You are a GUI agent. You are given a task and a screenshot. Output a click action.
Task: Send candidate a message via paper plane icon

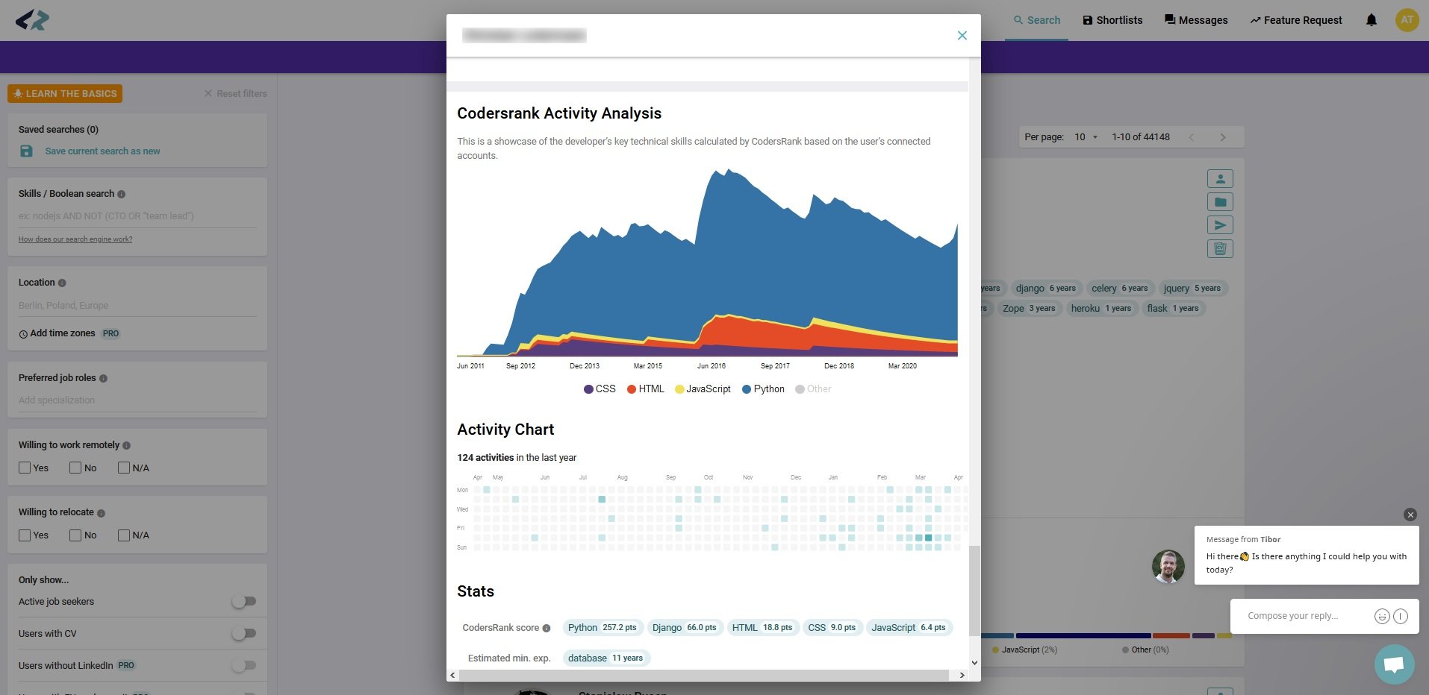pos(1220,224)
